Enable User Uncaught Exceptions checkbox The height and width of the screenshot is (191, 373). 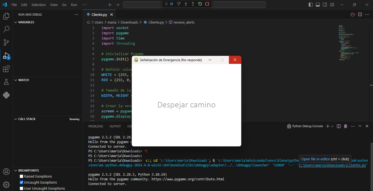21,189
